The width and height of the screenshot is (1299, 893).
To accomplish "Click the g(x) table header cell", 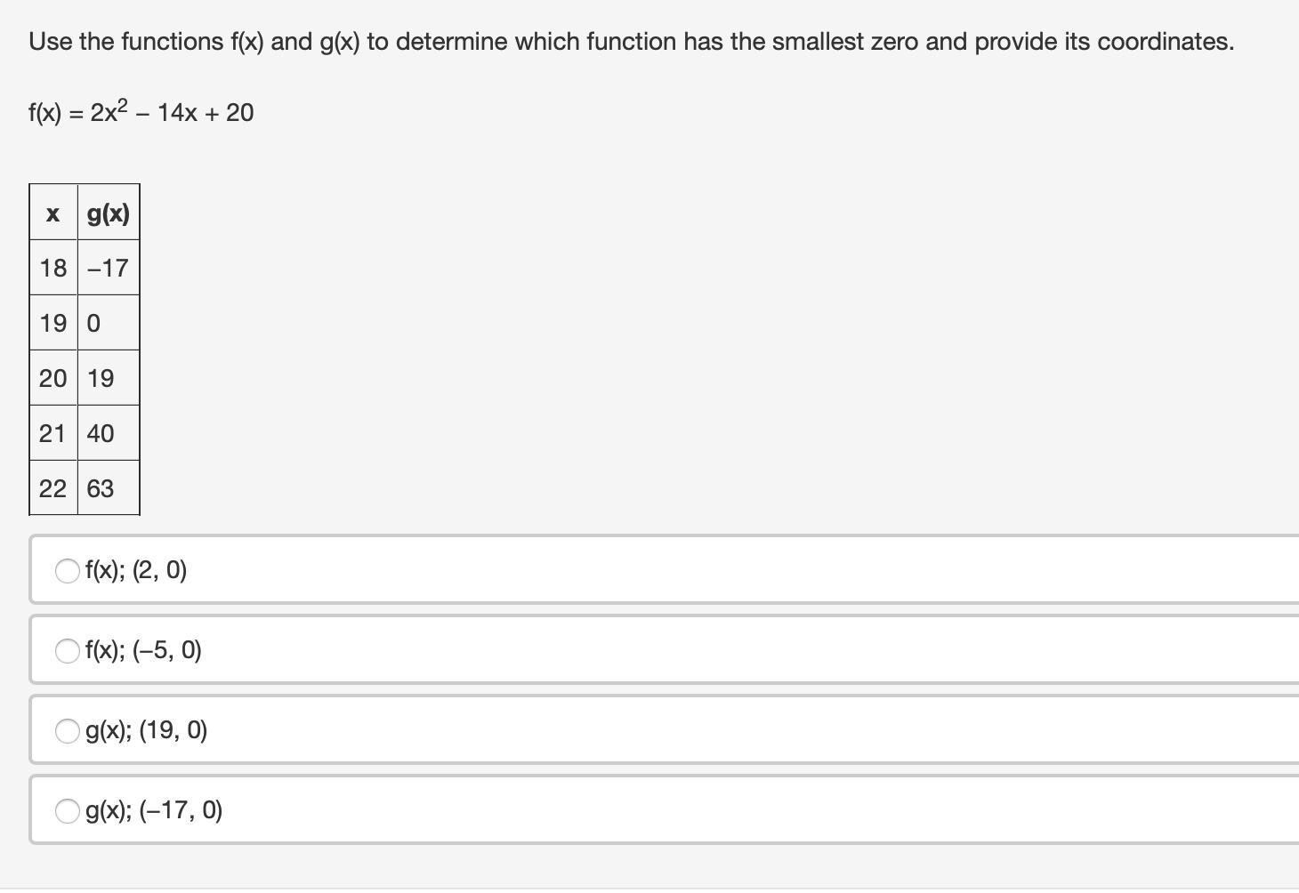I will (109, 213).
